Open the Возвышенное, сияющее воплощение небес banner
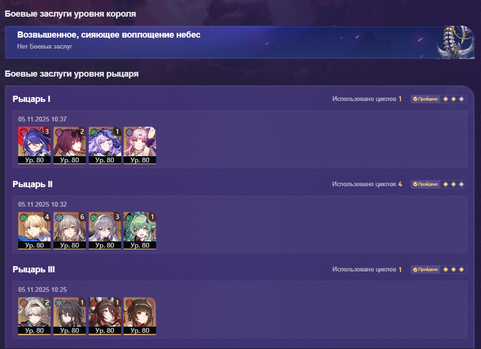The width and height of the screenshot is (481, 349). (240, 42)
